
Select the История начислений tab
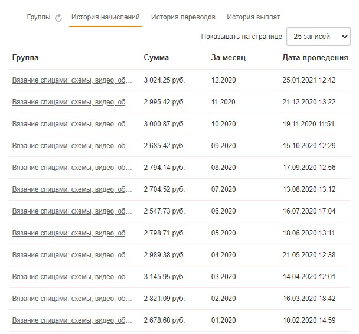click(x=105, y=17)
